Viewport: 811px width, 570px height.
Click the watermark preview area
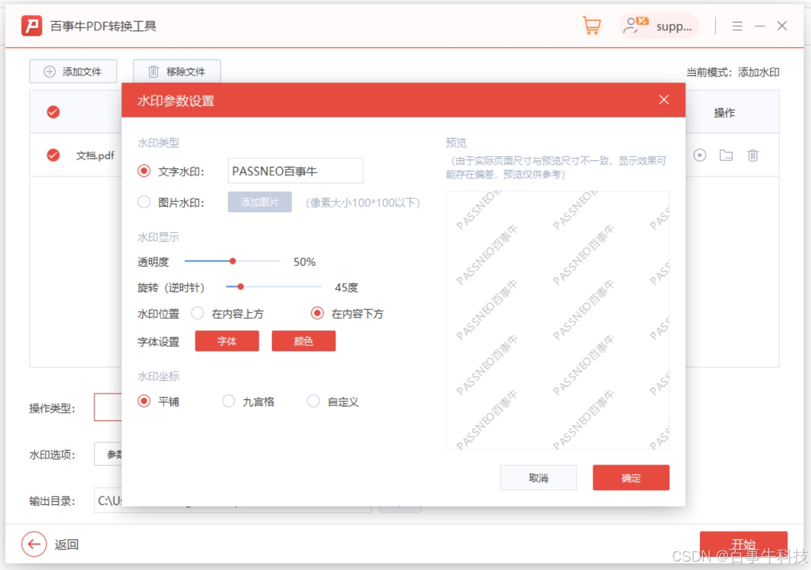tap(557, 320)
